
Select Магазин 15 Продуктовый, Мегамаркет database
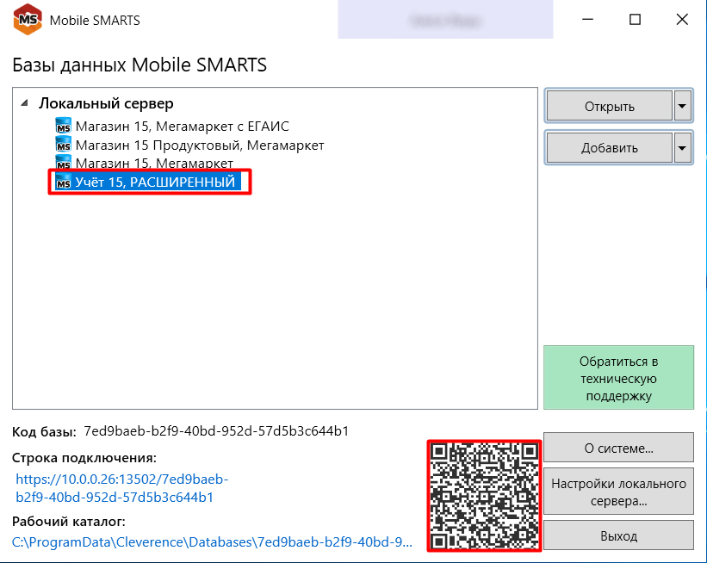pyautogui.click(x=200, y=145)
